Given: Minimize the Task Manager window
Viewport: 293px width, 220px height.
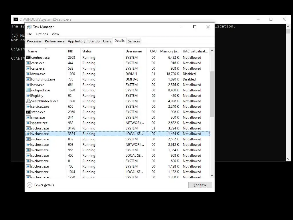Looking at the screenshot, I should coord(182,27).
